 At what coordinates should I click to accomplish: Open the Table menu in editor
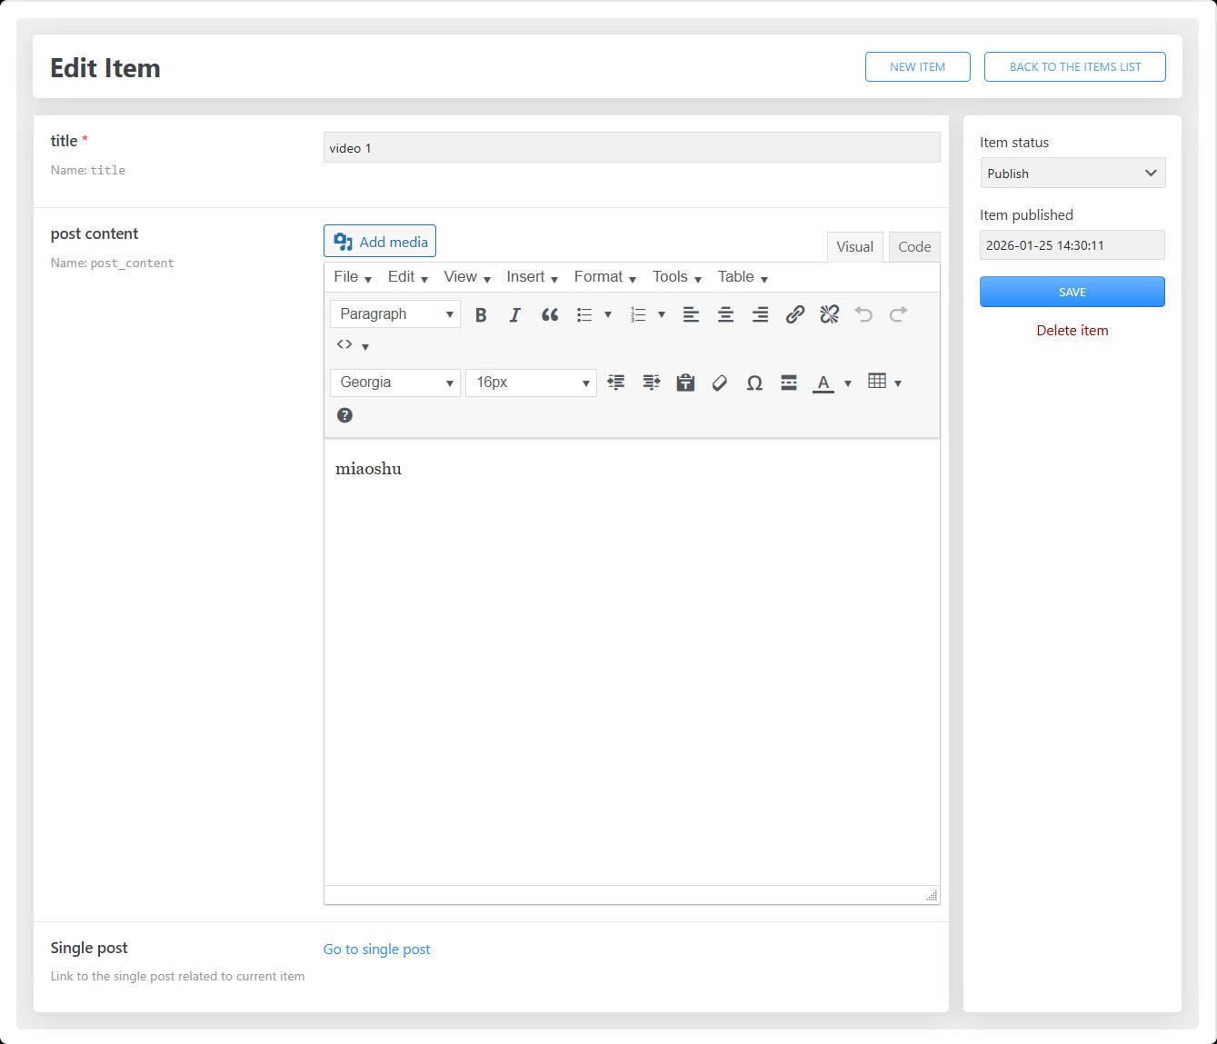click(743, 277)
